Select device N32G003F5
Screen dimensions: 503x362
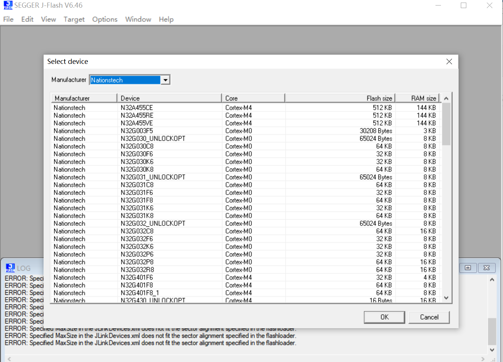click(136, 131)
